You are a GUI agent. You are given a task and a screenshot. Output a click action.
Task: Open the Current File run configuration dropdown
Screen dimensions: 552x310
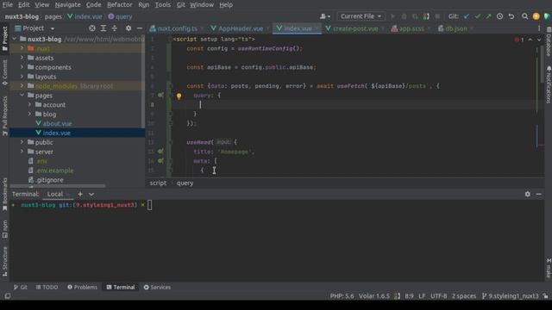(361, 16)
